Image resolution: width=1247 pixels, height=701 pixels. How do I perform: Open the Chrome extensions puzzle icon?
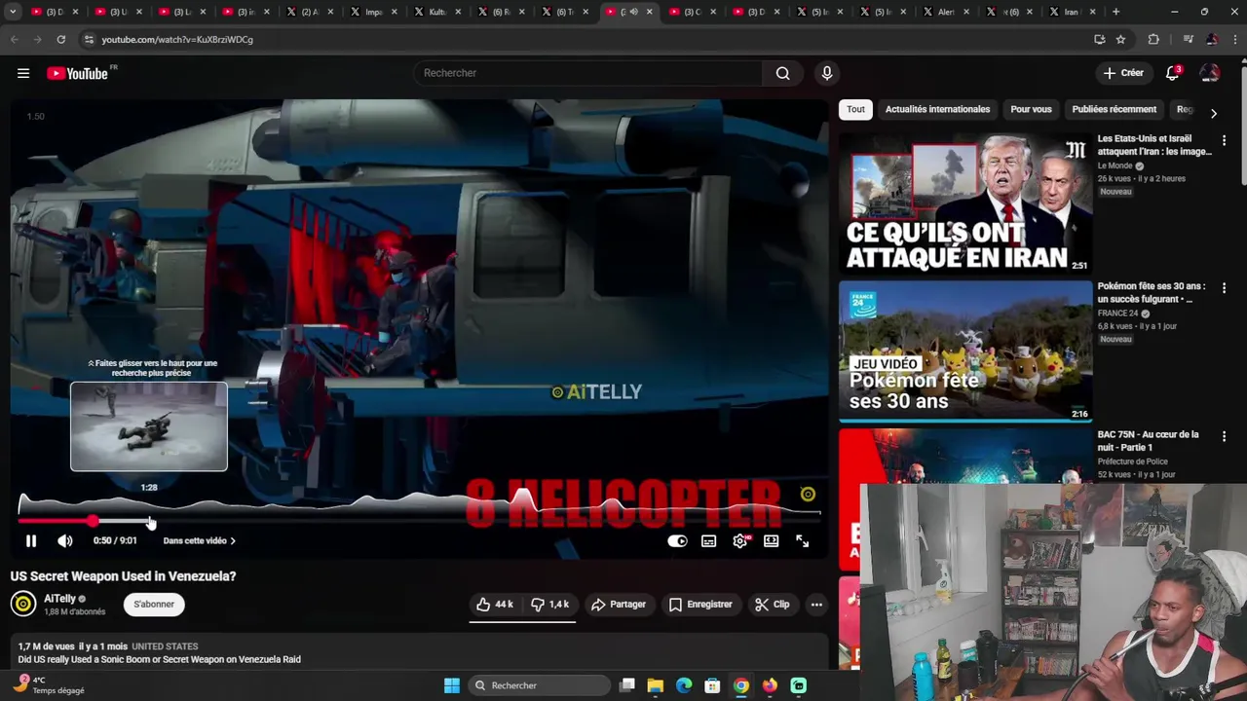(x=1153, y=39)
